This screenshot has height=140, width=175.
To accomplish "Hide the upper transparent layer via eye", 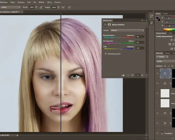I will (x=157, y=93).
